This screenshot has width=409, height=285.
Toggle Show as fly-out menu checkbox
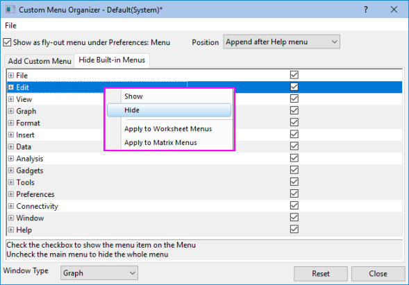(x=7, y=42)
